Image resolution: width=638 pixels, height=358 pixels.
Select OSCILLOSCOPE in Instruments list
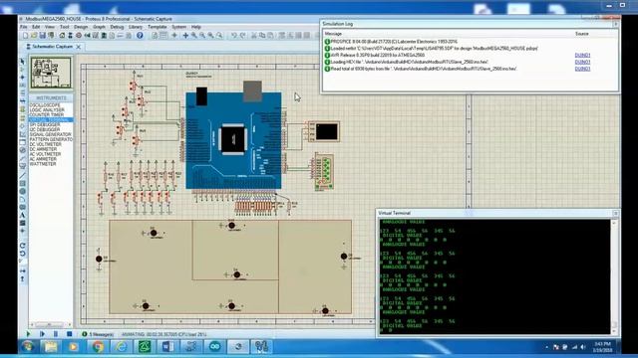[45, 105]
